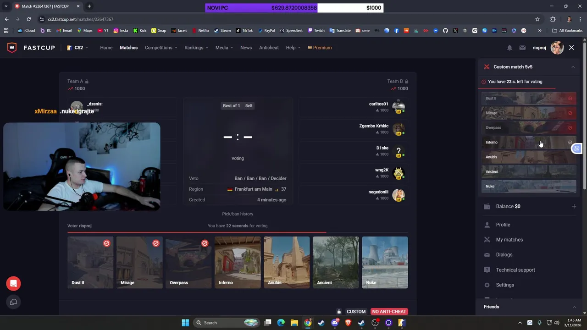Open File Explorer from the taskbar
This screenshot has height=330, width=587.
tap(294, 323)
